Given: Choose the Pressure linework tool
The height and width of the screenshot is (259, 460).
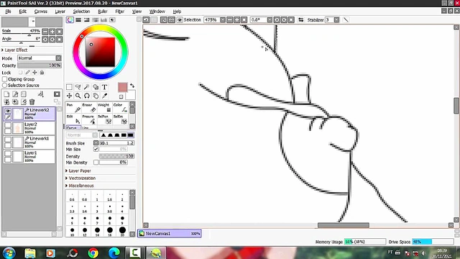Looking at the screenshot, I should click(x=89, y=119).
